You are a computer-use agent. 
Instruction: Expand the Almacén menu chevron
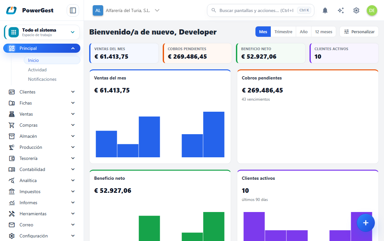(73, 136)
